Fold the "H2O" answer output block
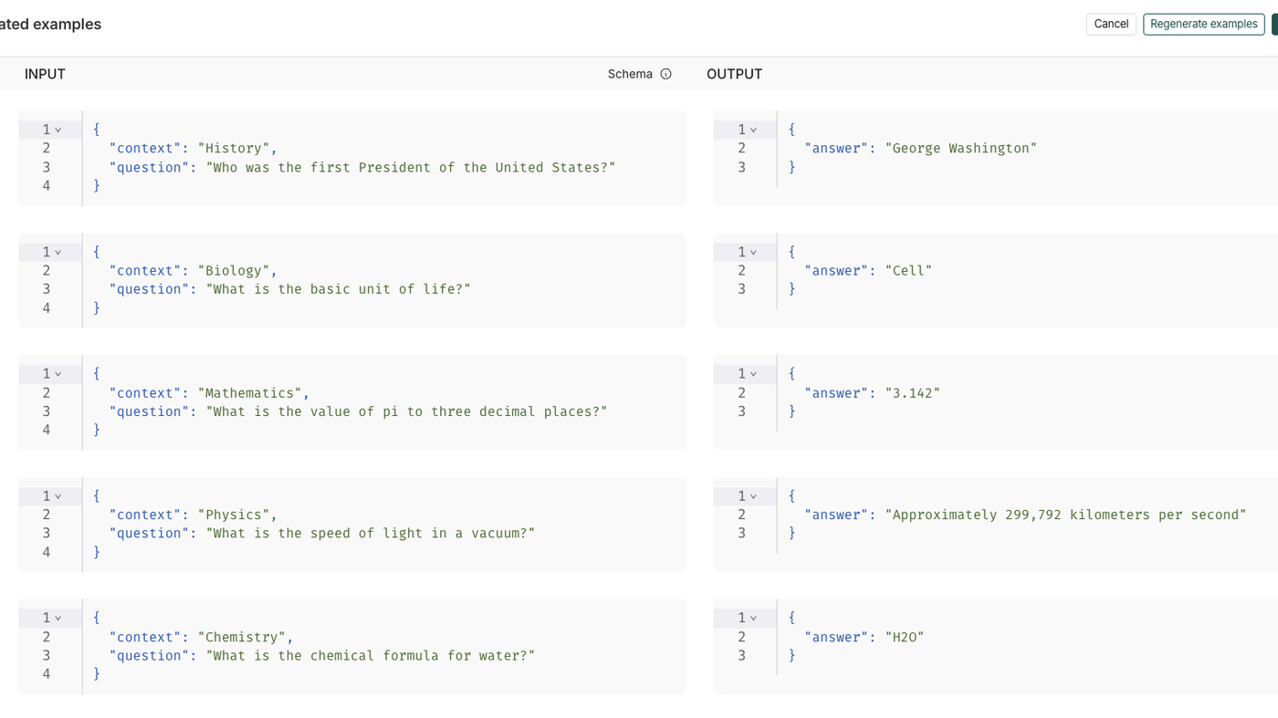The image size is (1278, 718). pos(753,619)
